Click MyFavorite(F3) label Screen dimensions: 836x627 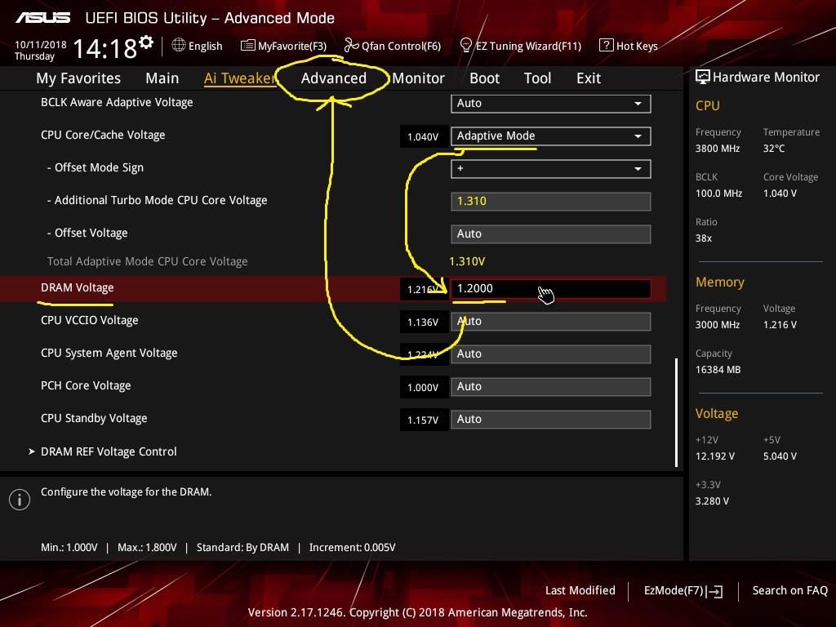point(292,47)
